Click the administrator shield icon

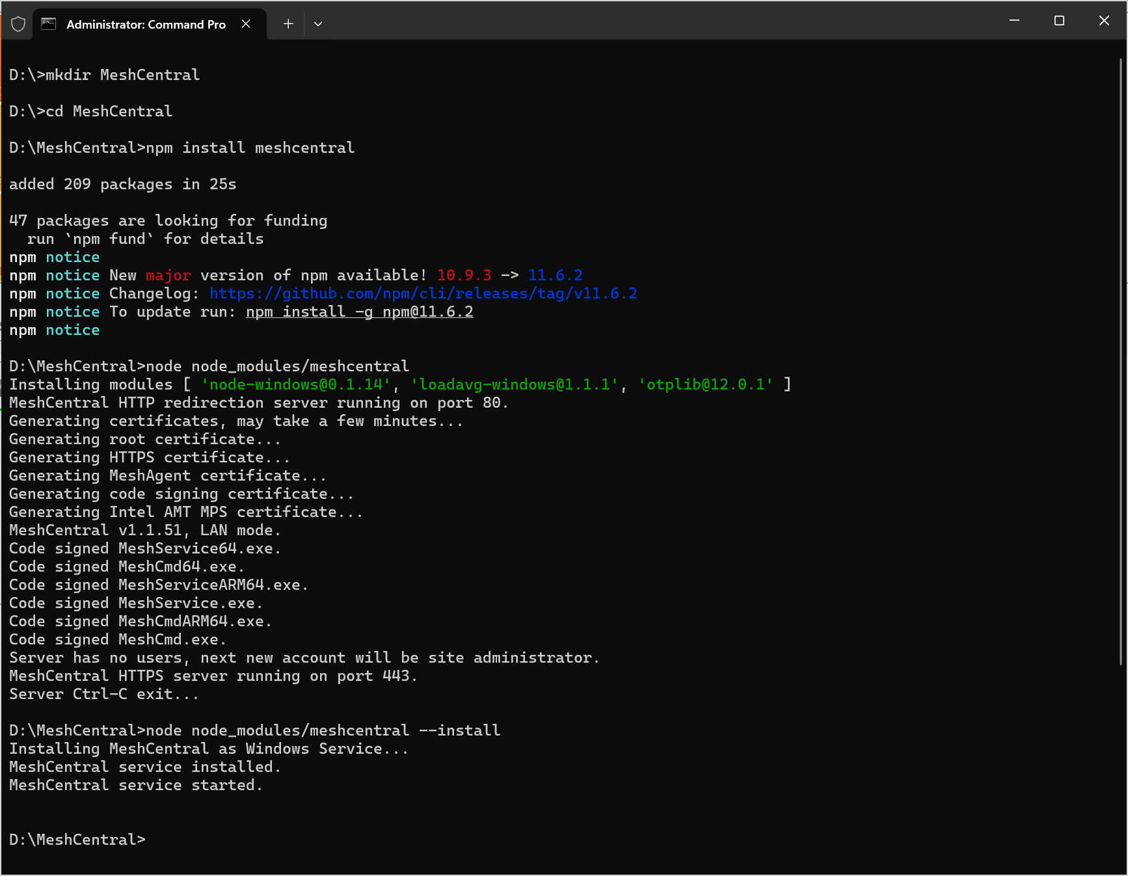click(18, 24)
